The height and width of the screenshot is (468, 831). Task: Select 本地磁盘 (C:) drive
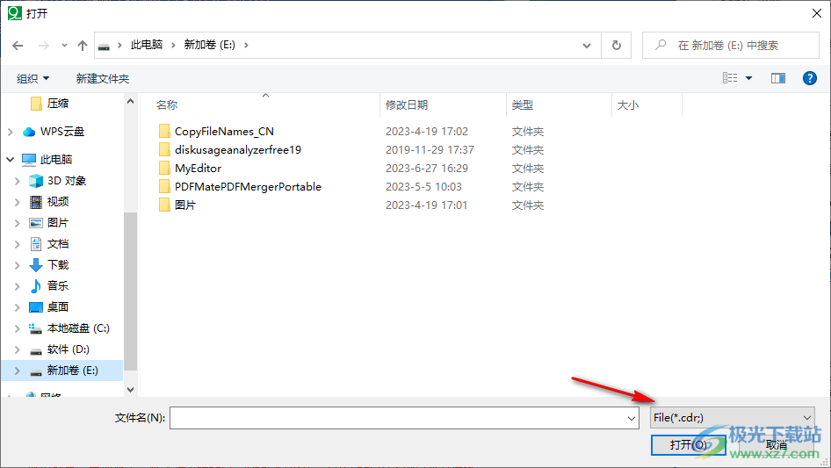click(x=77, y=328)
